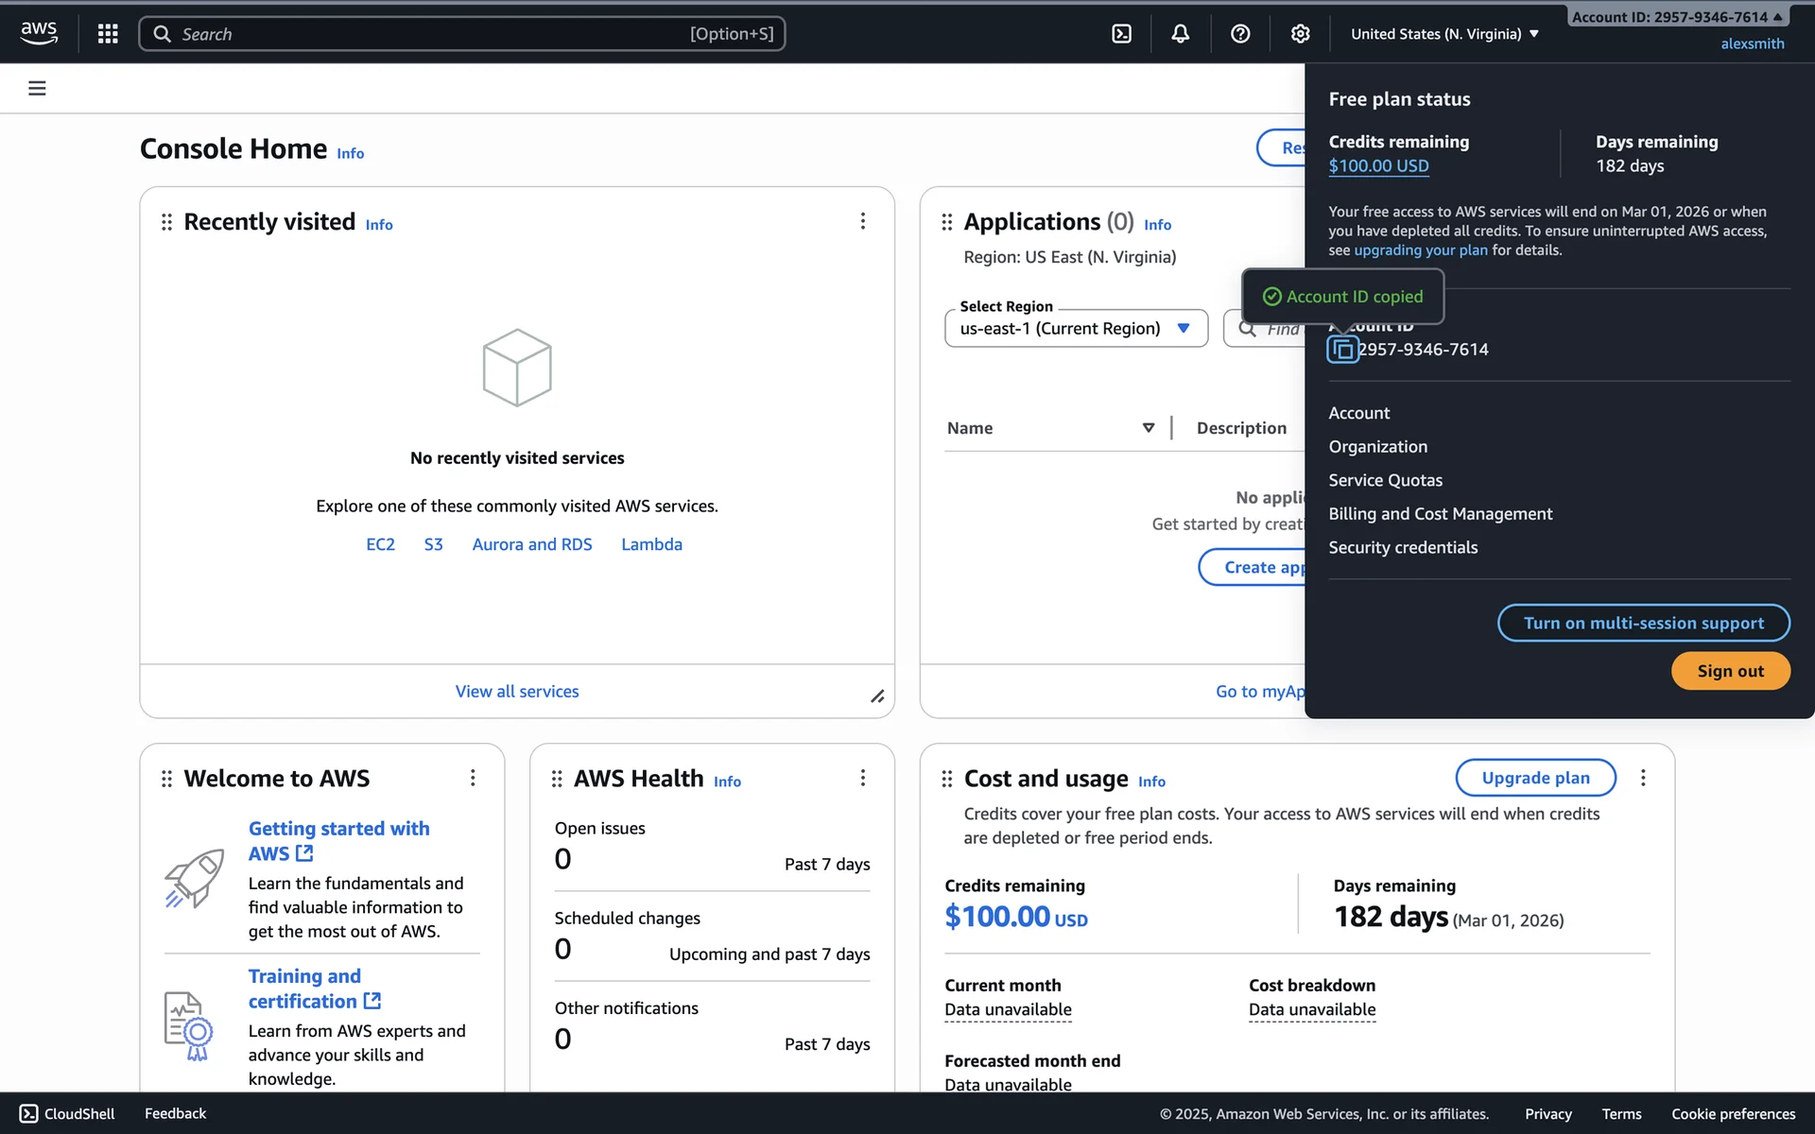The height and width of the screenshot is (1134, 1815).
Task: Open Cost and usage widget options menu
Action: (1643, 778)
